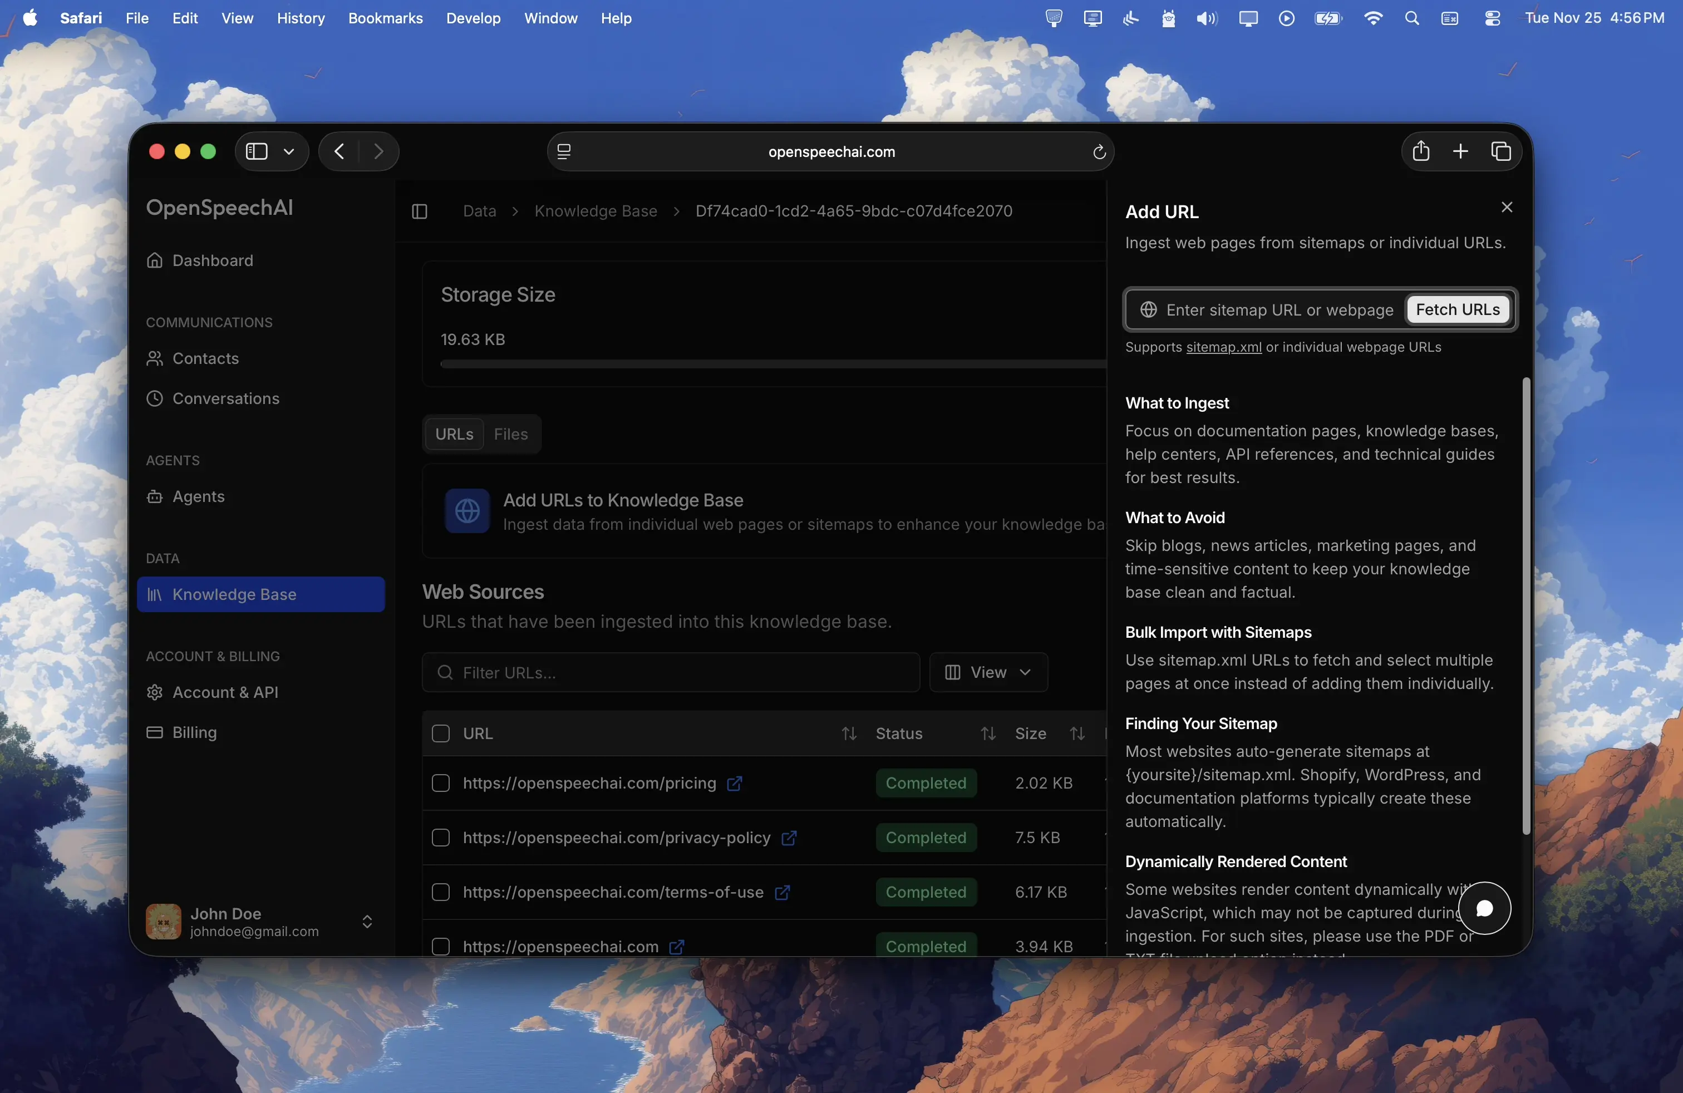Click the Data breadcrumb link
This screenshot has height=1093, width=1683.
[479, 211]
